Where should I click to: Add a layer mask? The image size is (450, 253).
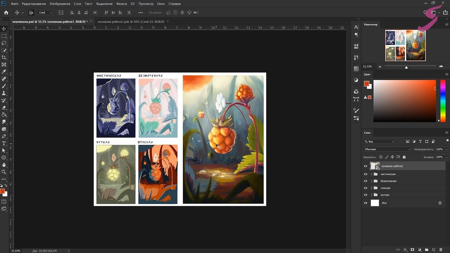412,250
